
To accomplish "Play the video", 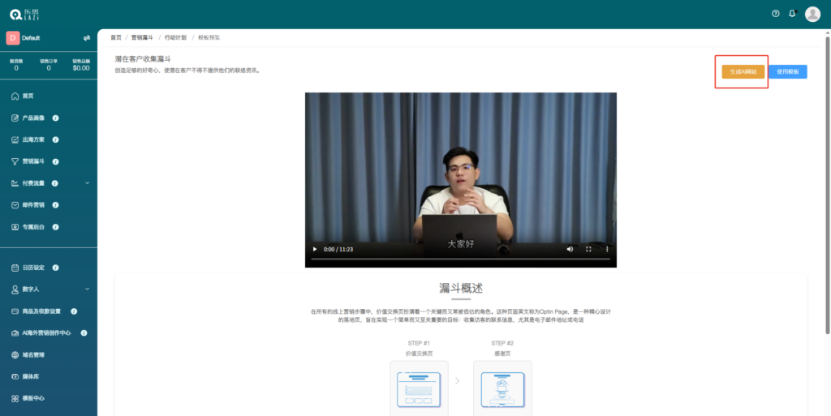I will pos(315,249).
